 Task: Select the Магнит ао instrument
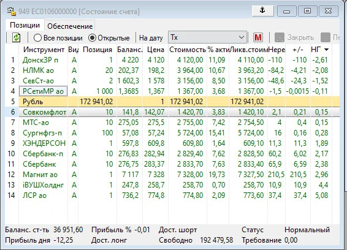point(40,175)
